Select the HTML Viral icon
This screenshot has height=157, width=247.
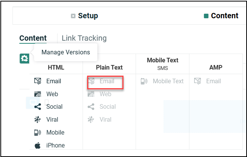[x=38, y=120]
